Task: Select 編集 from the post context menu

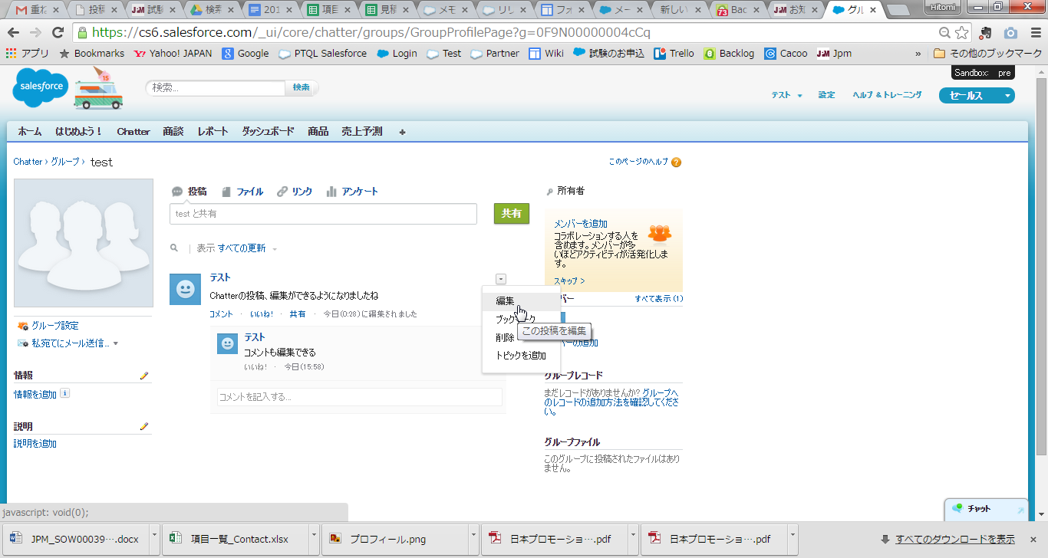Action: 505,301
